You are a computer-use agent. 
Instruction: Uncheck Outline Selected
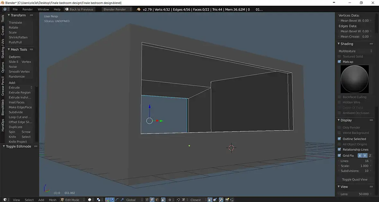(339, 139)
